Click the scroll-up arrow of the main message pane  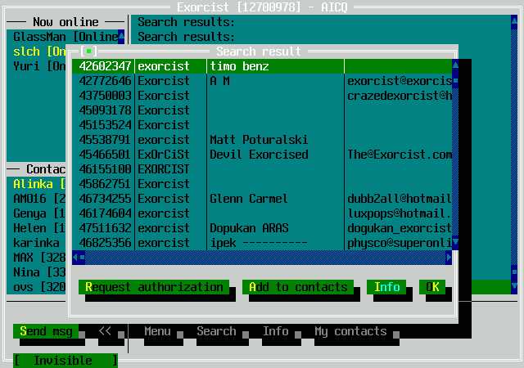pyautogui.click(x=514, y=22)
